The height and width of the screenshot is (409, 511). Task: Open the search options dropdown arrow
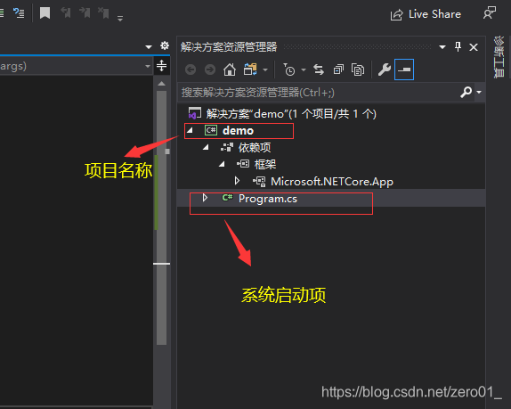pyautogui.click(x=479, y=93)
